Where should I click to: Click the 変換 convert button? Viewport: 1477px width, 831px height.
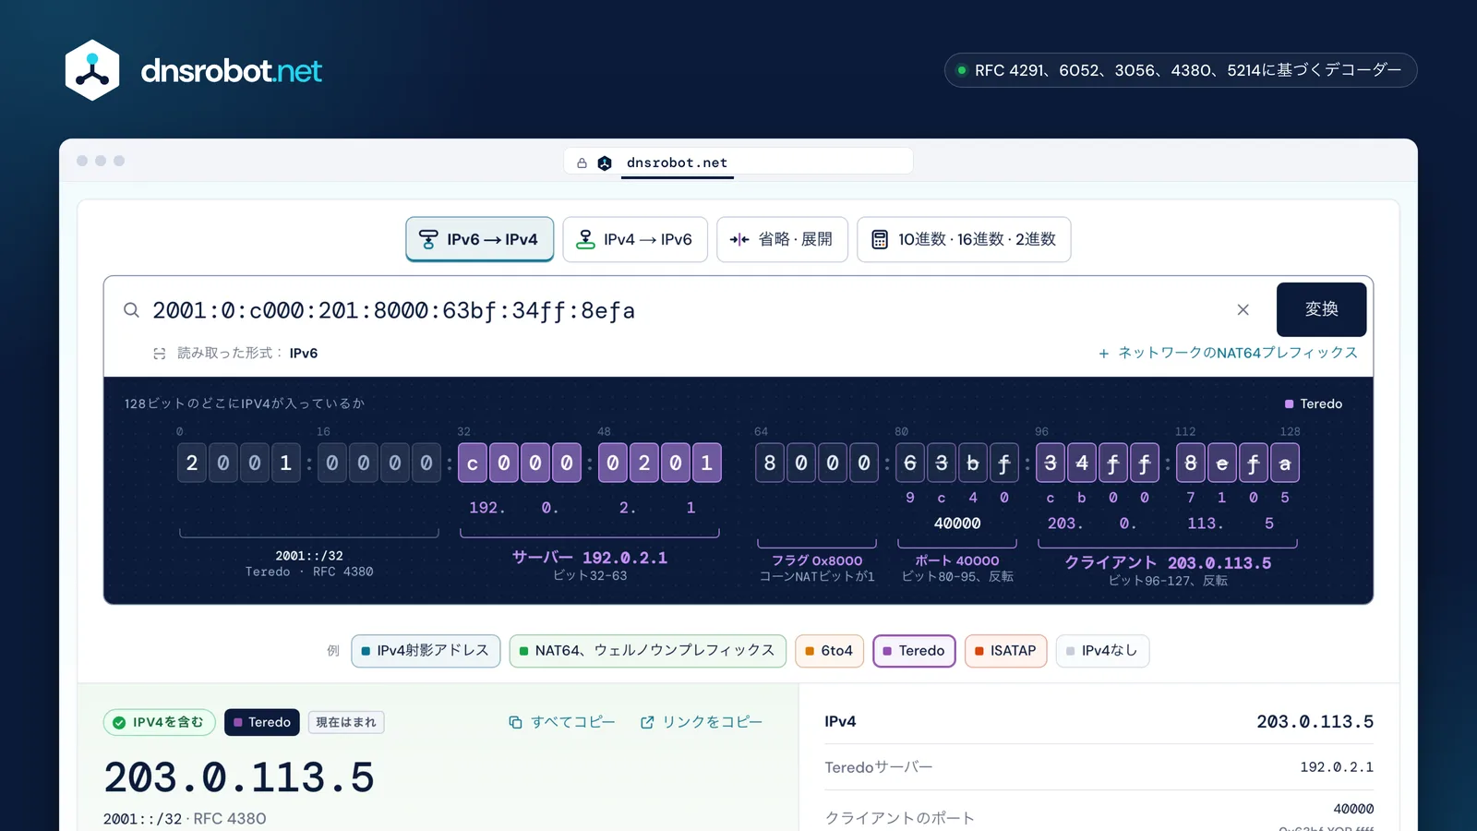click(x=1321, y=309)
